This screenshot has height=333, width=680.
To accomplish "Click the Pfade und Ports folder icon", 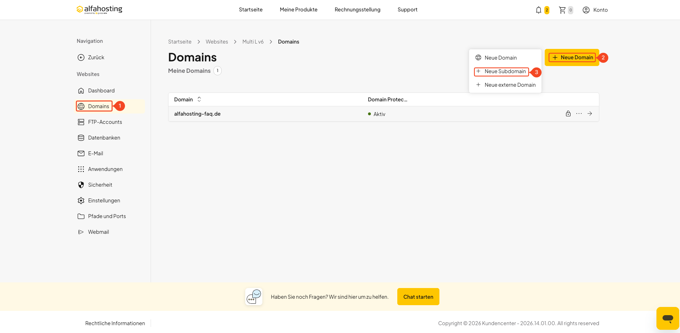I will [x=81, y=216].
